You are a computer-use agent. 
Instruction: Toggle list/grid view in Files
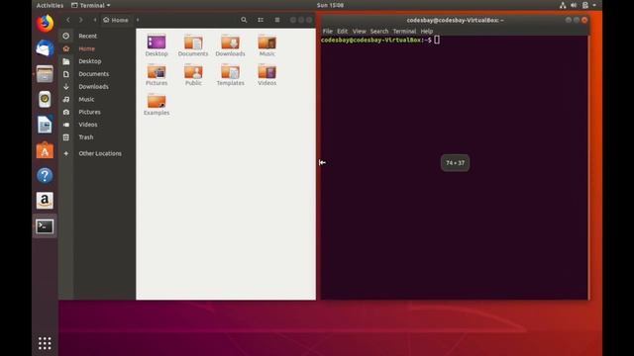(261, 20)
